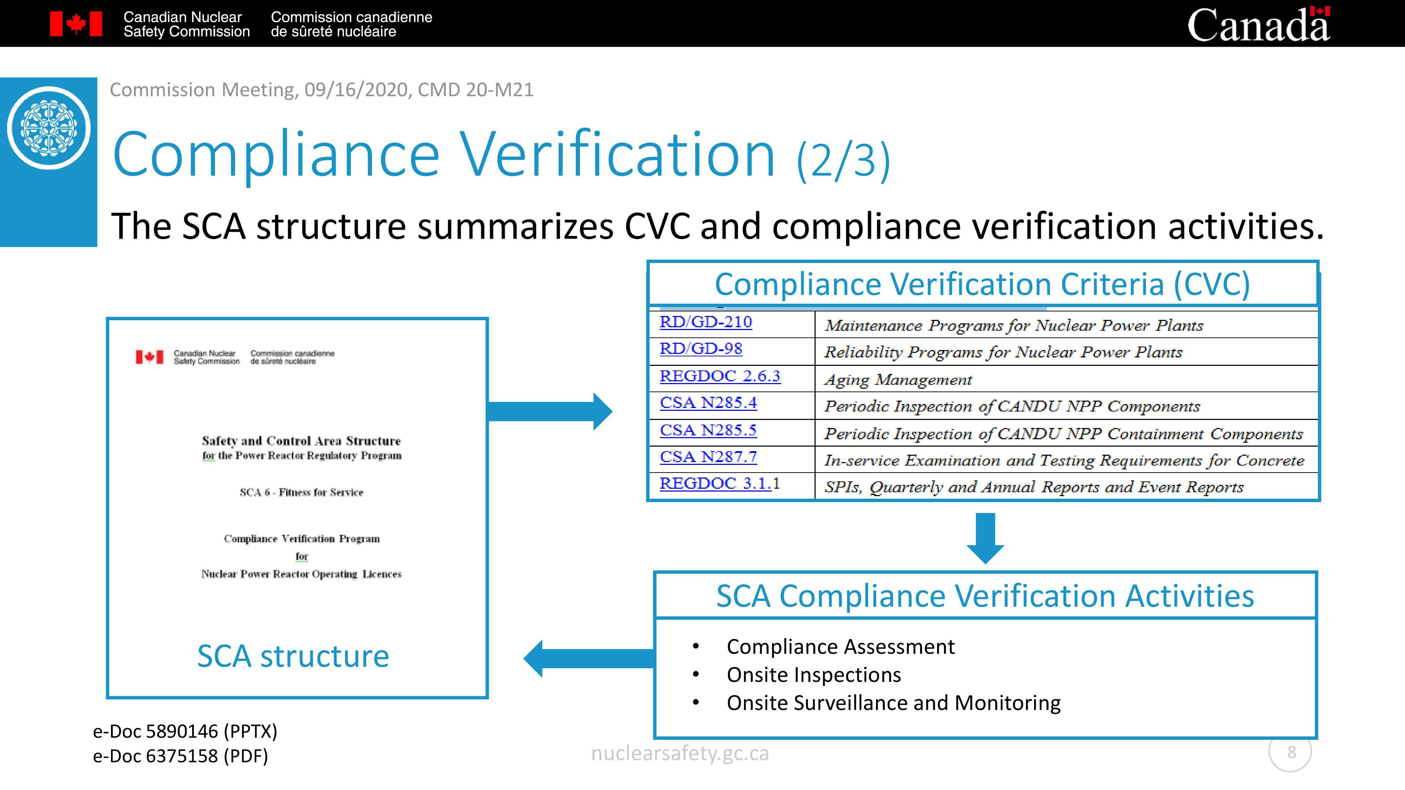Click 'Nuclear Power Reactor Operating Licences' in thumbnail
This screenshot has width=1405, height=790.
tap(301, 574)
